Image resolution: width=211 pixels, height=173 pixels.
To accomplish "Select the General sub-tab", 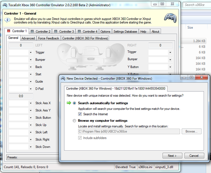I will (13, 38).
